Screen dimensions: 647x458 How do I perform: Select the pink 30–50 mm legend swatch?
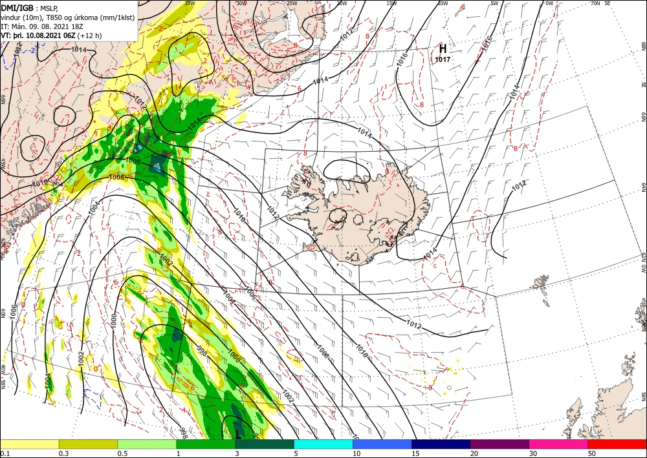click(559, 444)
